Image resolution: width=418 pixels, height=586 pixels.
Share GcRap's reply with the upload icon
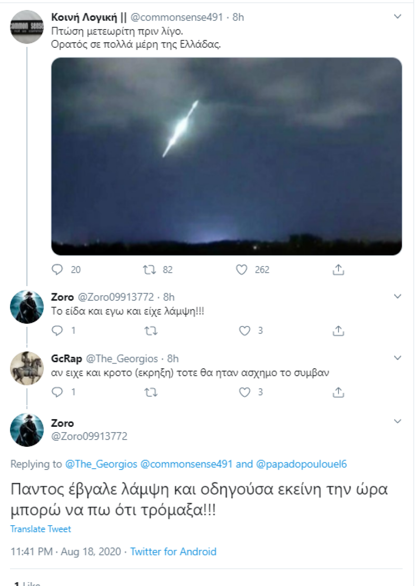(x=339, y=393)
